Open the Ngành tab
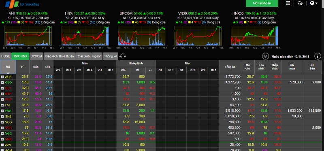Image resolution: width=324 pixels, height=151 pixels. pyautogui.click(x=97, y=56)
